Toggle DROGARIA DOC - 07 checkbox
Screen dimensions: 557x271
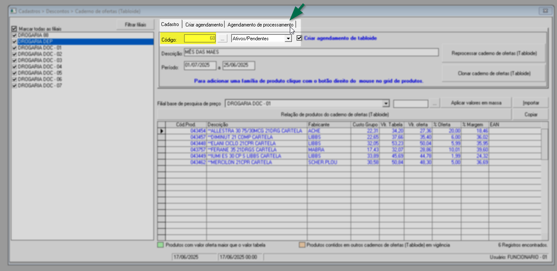15,86
